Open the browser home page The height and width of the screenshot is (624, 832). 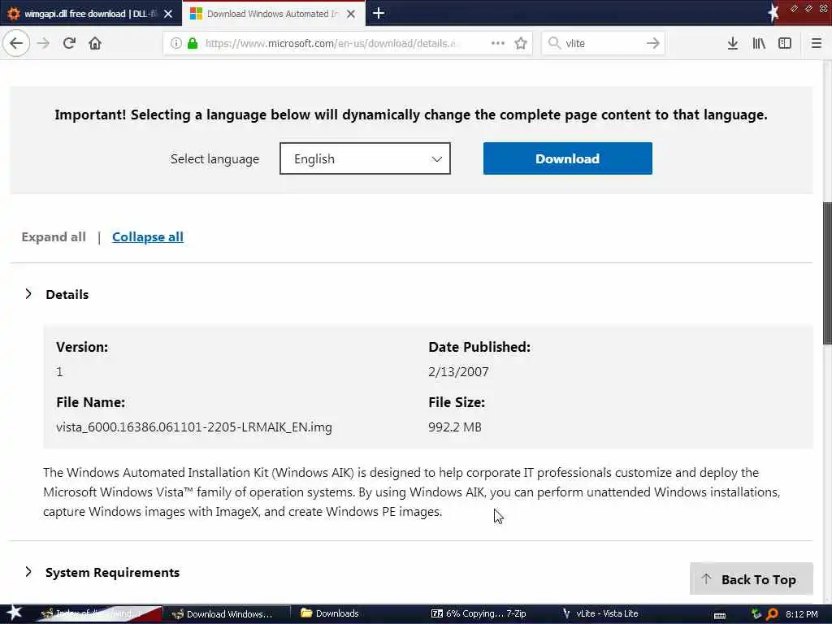point(95,43)
